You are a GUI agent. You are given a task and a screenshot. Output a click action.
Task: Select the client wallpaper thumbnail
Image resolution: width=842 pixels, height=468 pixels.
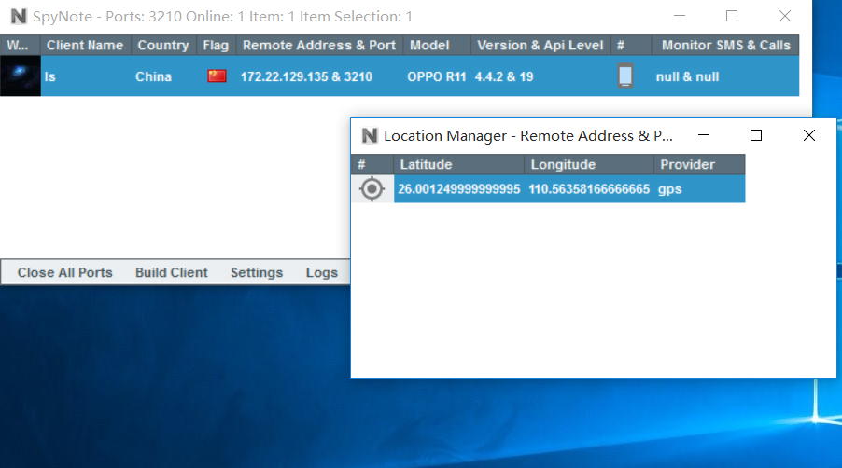click(21, 76)
